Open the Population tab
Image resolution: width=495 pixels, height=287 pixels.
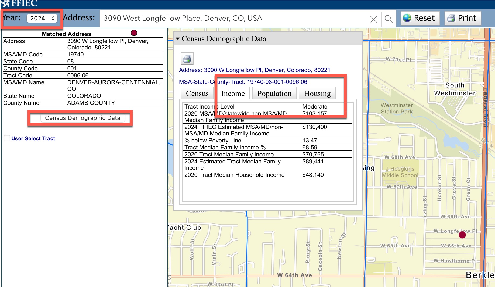[x=274, y=94]
